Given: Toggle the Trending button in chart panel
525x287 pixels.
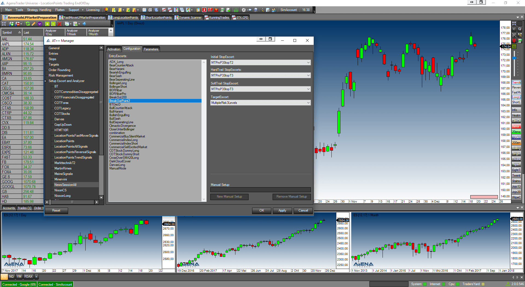Looking at the screenshot, I should (x=516, y=83).
